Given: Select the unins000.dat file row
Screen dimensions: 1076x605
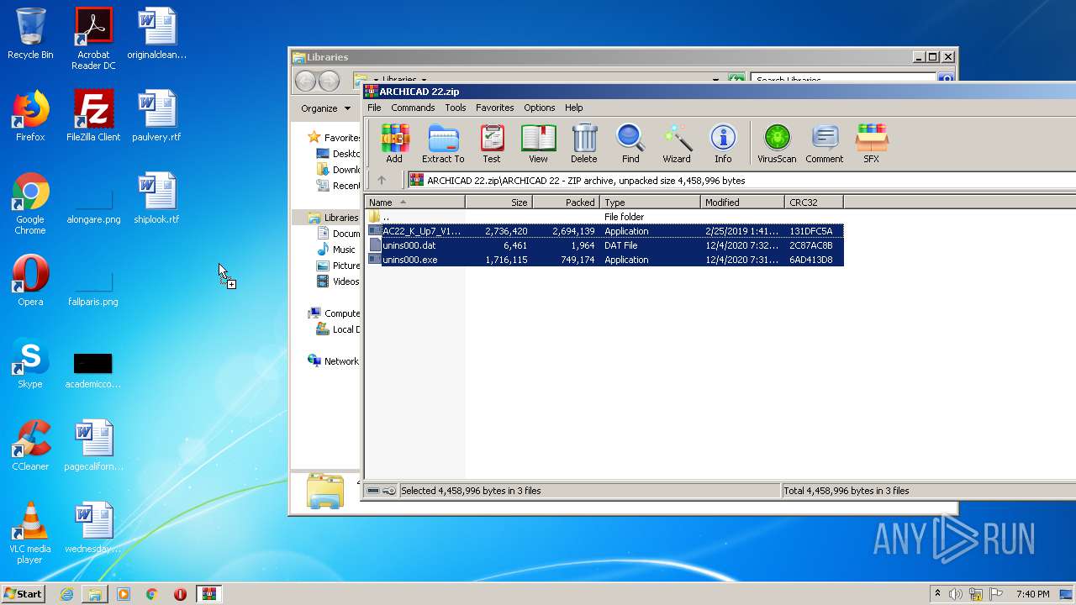Looking at the screenshot, I should [x=605, y=245].
